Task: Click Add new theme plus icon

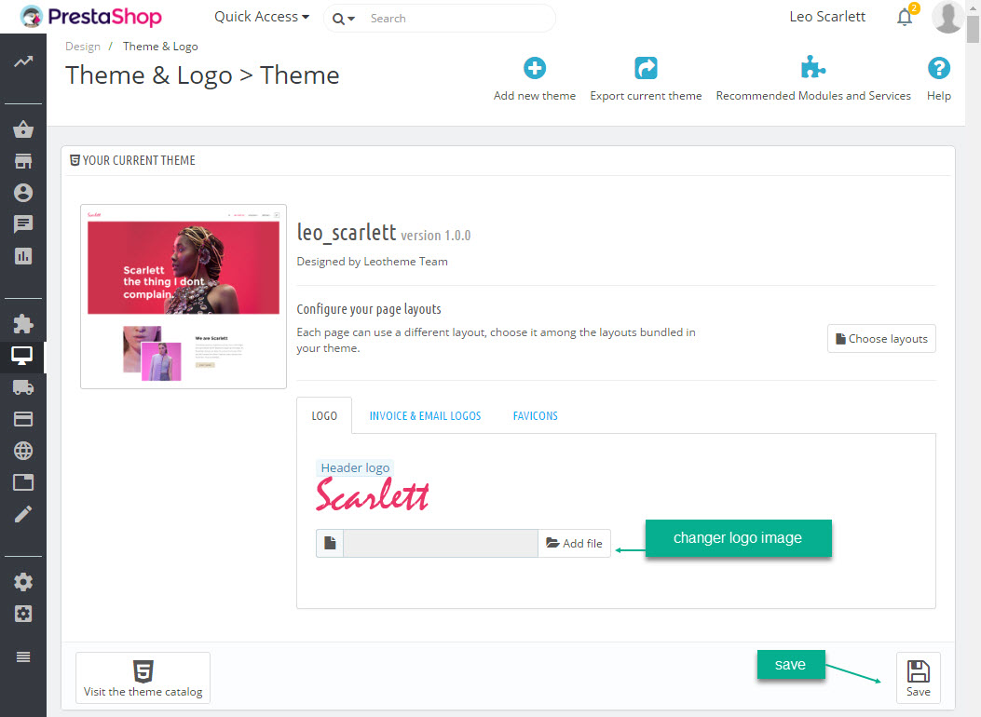Action: click(535, 68)
